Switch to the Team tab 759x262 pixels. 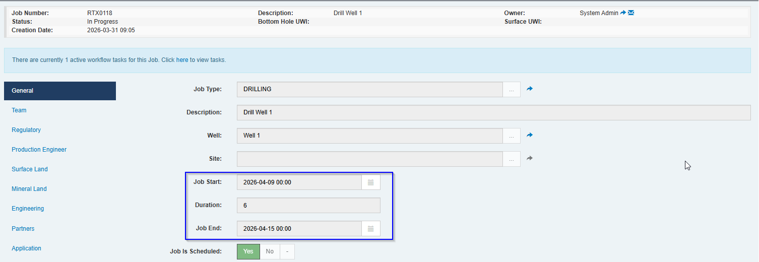pos(19,110)
